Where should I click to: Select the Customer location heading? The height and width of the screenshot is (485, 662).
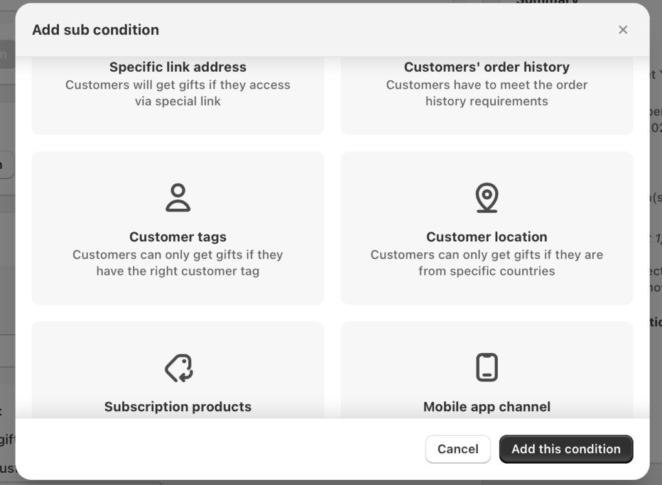487,237
